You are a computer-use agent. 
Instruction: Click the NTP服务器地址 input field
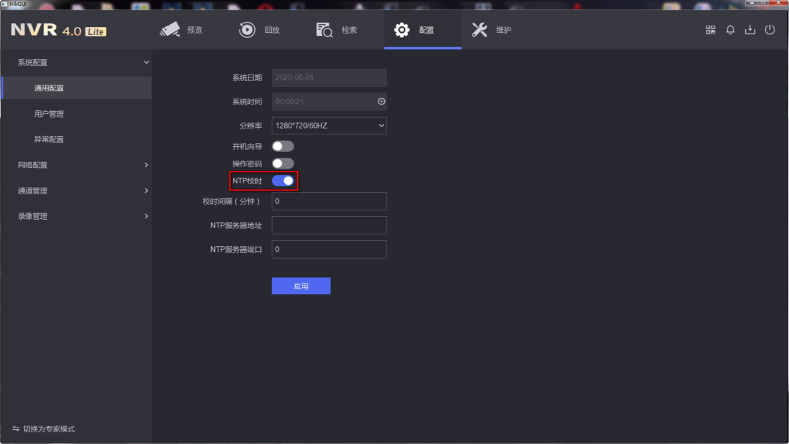pyautogui.click(x=329, y=226)
